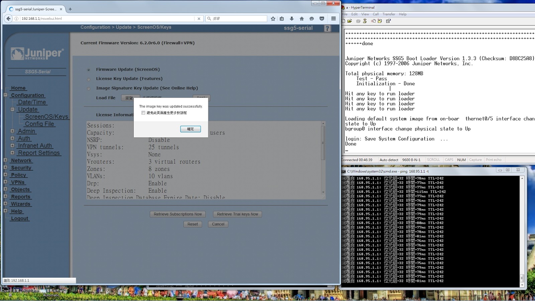Viewport: 535px width, 301px height.
Task: Click the license information list scrollbar
Action: (x=323, y=158)
